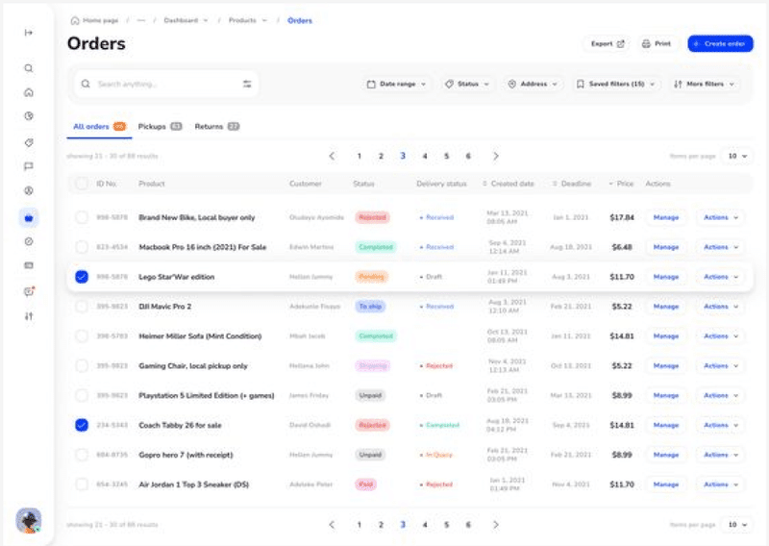Open the user avatar at the sidebar bottom
The image size is (769, 546).
29,520
